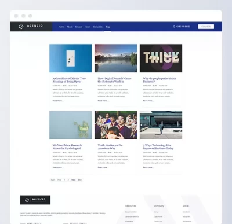
Task: Jump to the End pagination page
Action: [79, 180]
